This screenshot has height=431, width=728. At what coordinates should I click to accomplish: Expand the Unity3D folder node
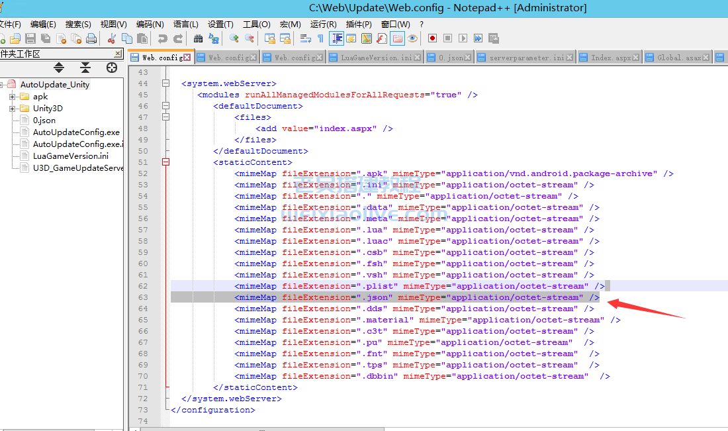pos(12,109)
